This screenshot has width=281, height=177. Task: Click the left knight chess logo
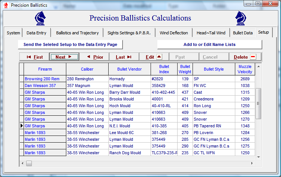click(41, 18)
